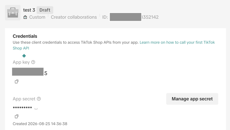The width and height of the screenshot is (230, 130).
Task: Click the teal diamond marker above App key
Action: (x=24, y=56)
